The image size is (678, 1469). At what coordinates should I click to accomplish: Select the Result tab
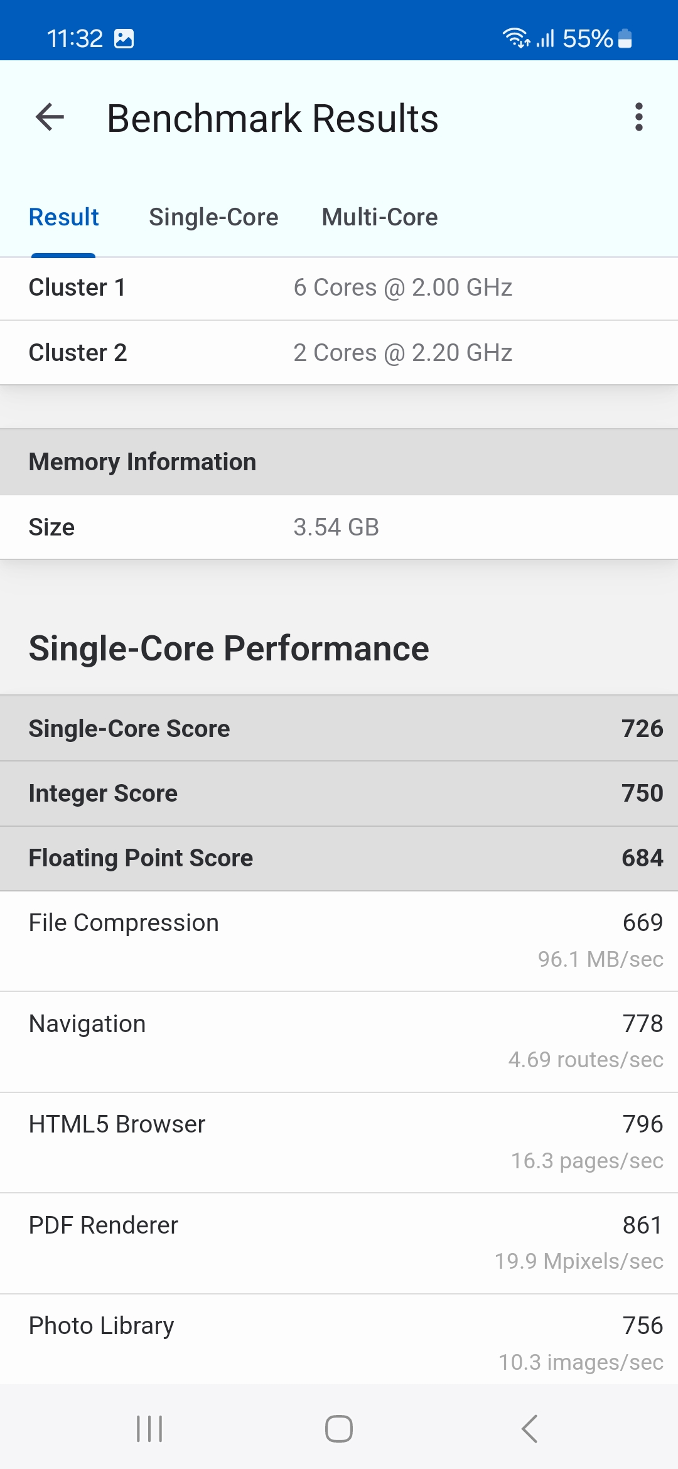pos(64,217)
